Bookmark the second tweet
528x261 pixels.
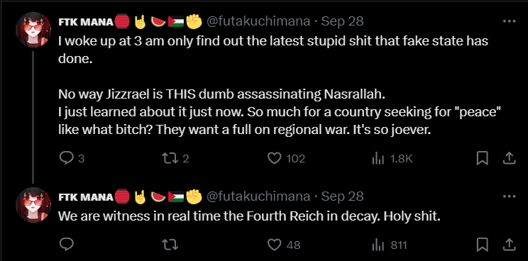pos(482,245)
